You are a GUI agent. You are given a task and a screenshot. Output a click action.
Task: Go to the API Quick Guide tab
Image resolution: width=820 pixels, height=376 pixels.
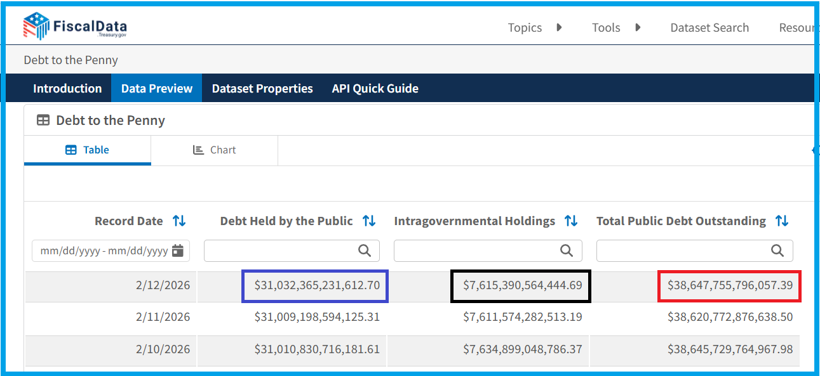click(375, 88)
